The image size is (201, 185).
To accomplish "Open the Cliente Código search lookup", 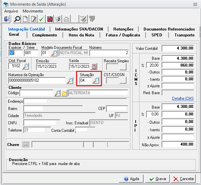I will pos(57,93).
